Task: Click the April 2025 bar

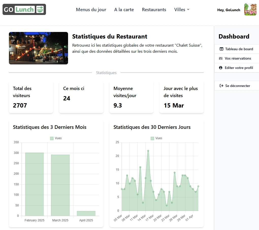Action: tap(86, 213)
